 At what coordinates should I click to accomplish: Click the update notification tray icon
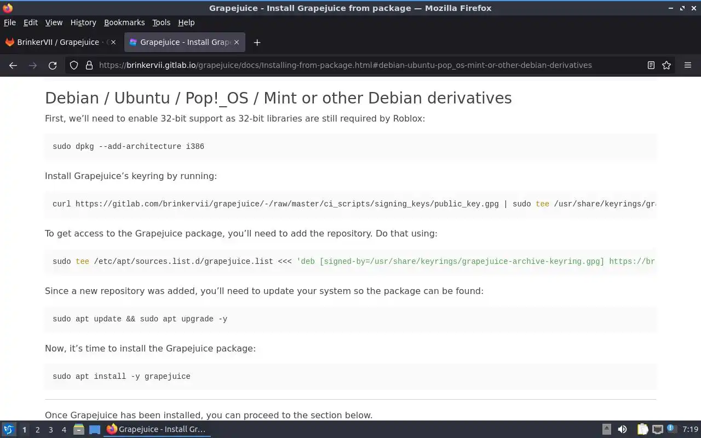671,429
